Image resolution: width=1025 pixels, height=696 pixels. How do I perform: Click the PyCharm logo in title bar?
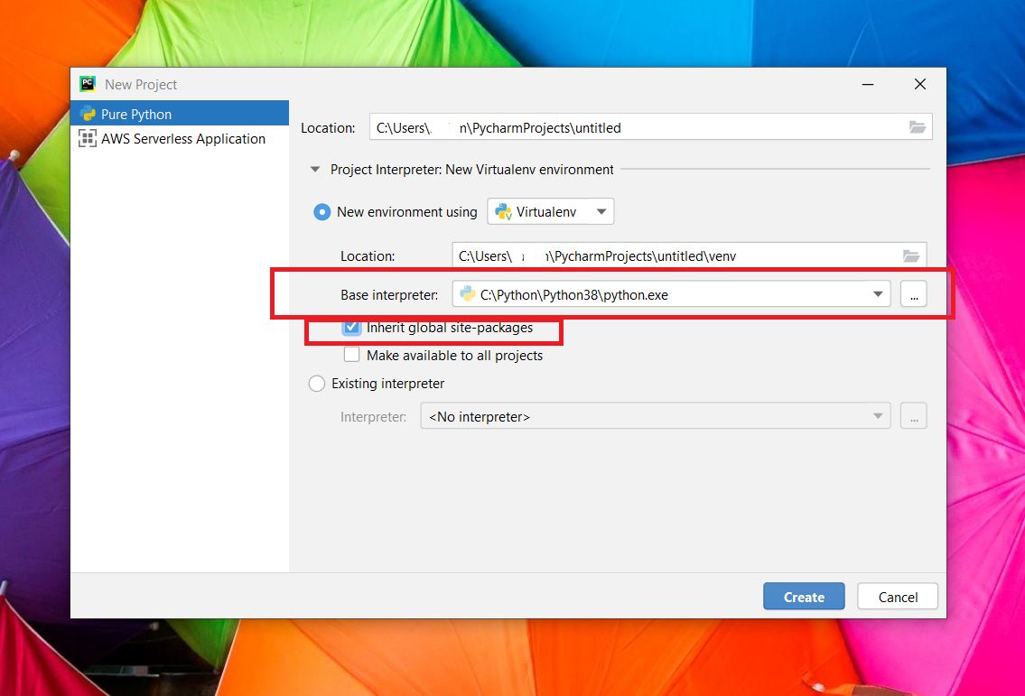(x=88, y=84)
